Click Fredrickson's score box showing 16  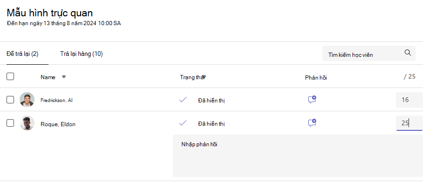coord(409,100)
